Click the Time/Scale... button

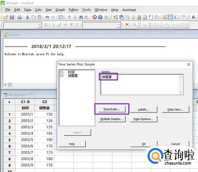(x=112, y=109)
